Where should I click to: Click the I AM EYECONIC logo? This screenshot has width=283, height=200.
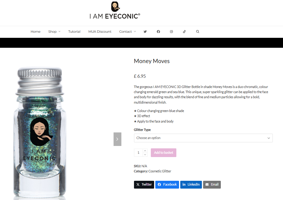[115, 10]
